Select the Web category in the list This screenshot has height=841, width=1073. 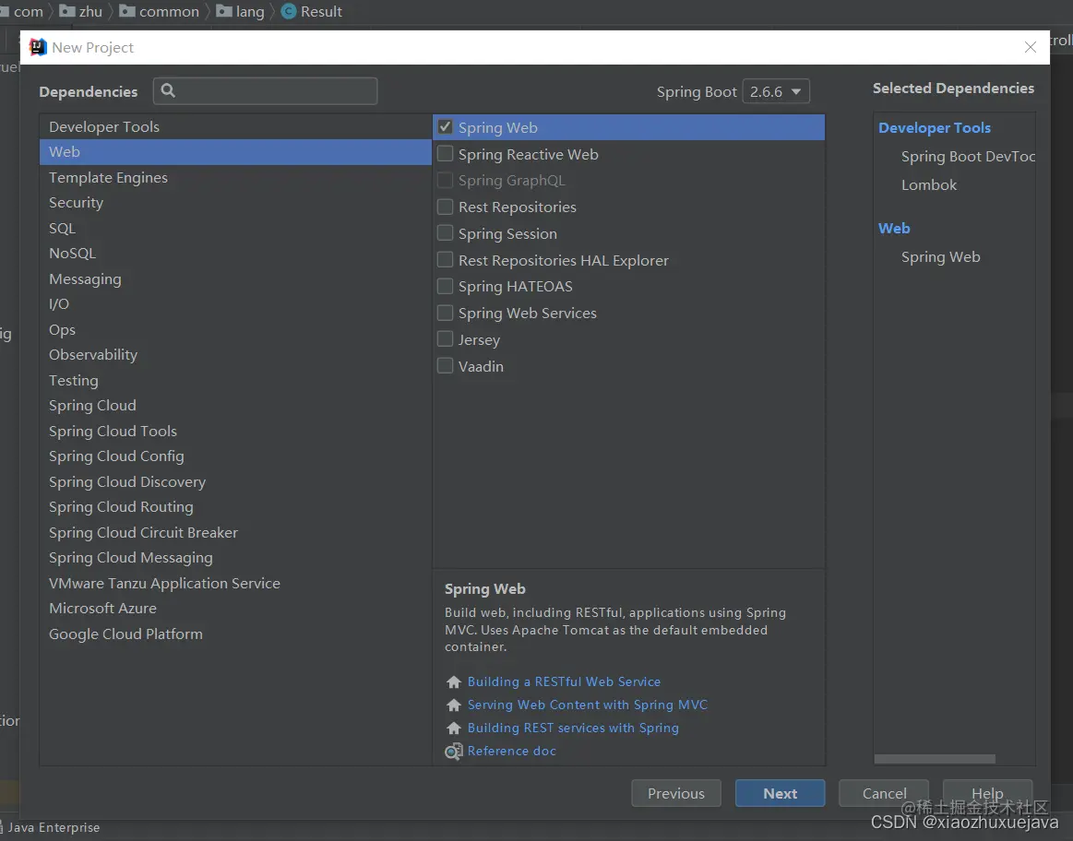pos(235,152)
